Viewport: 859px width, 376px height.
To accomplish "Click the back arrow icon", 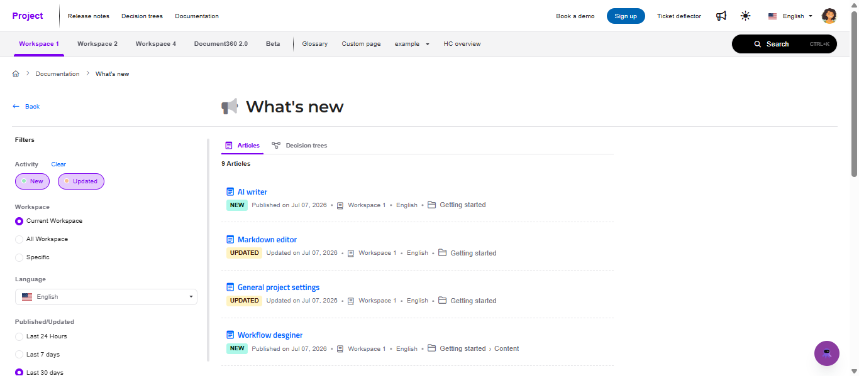I will click(x=16, y=107).
